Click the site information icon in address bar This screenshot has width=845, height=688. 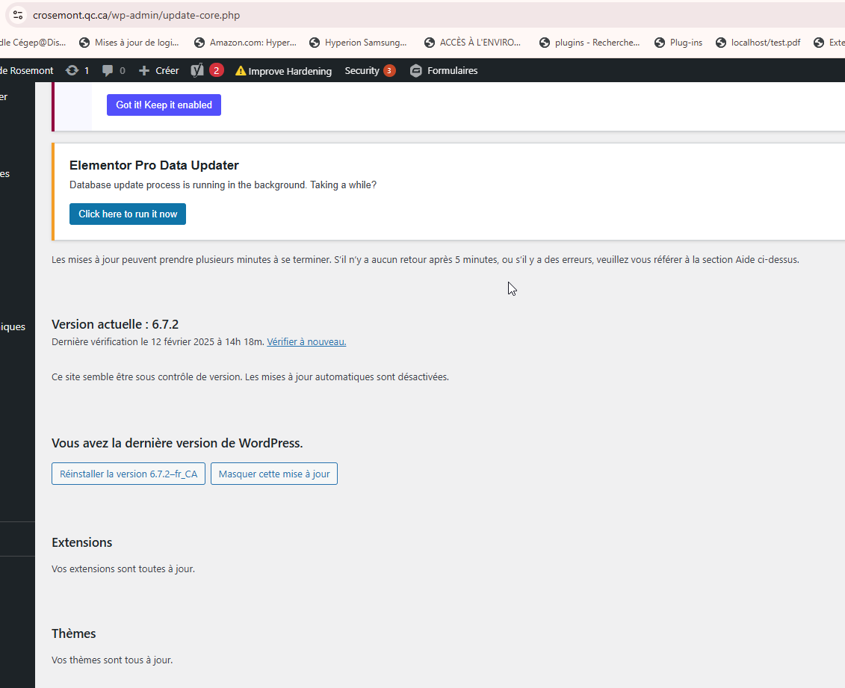point(18,15)
